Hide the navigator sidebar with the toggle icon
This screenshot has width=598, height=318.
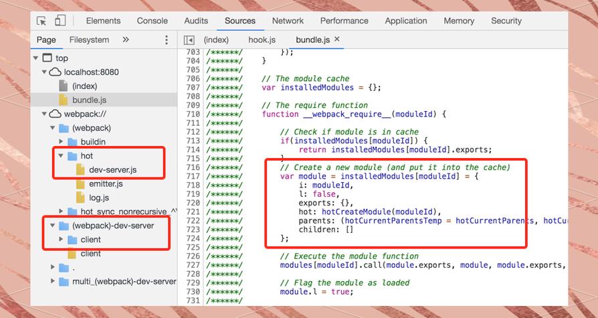coord(189,39)
